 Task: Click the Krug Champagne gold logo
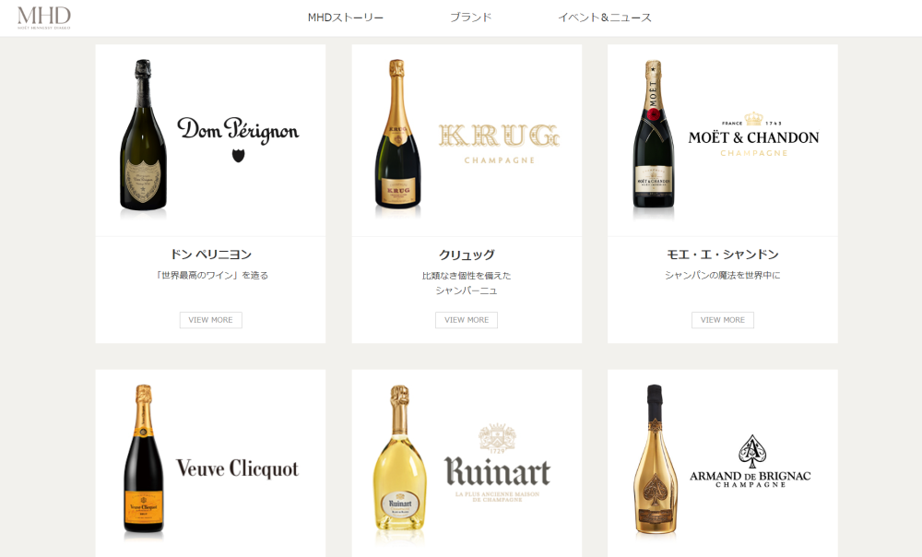coord(499,144)
